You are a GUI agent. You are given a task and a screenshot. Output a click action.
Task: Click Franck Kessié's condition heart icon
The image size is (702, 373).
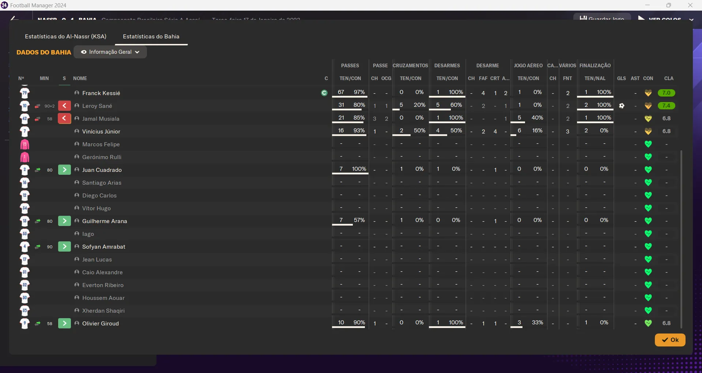pos(648,93)
